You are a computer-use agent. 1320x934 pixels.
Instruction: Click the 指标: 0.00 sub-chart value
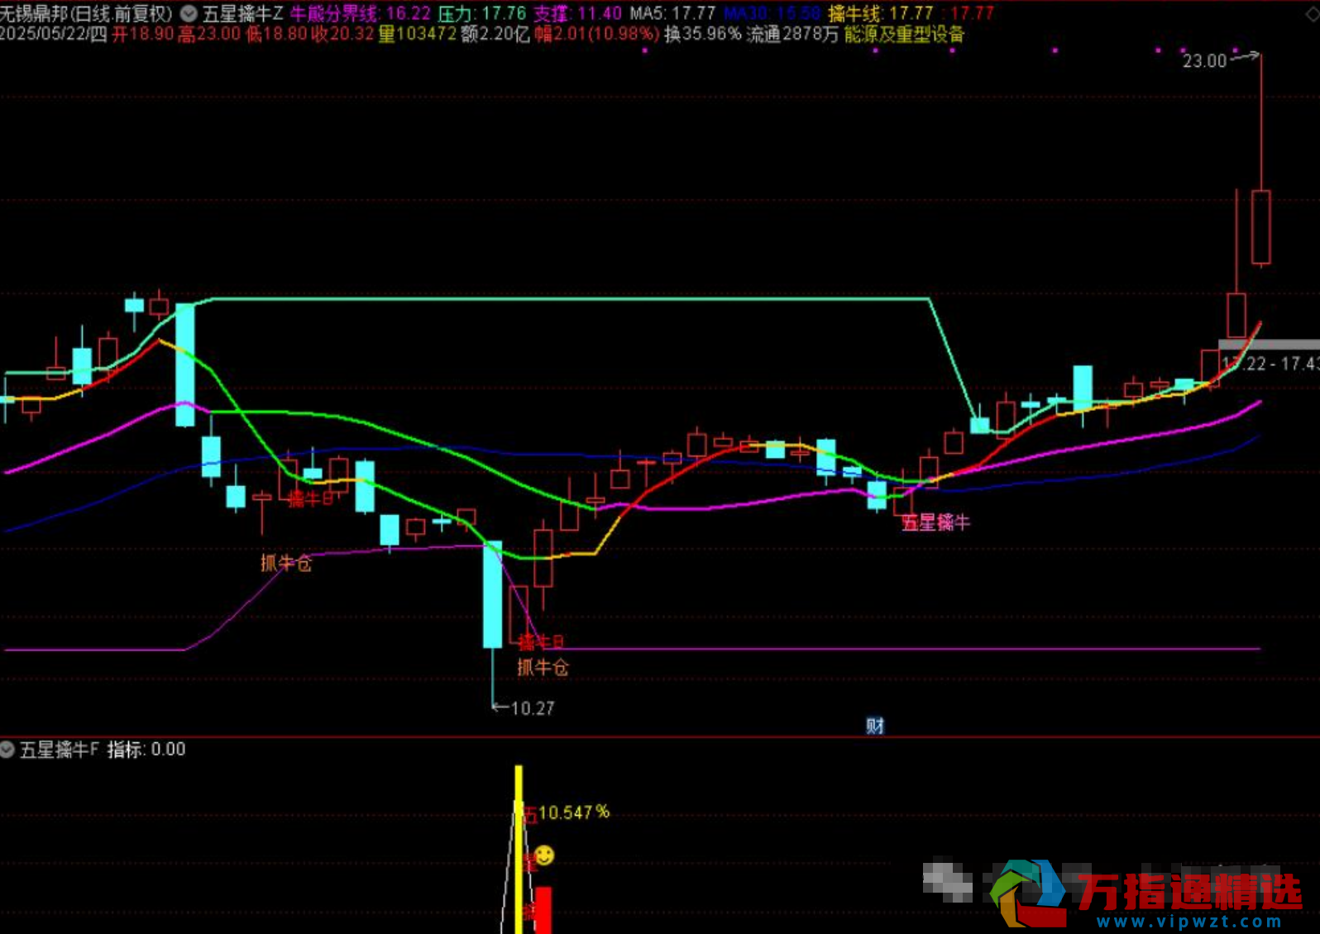point(146,750)
